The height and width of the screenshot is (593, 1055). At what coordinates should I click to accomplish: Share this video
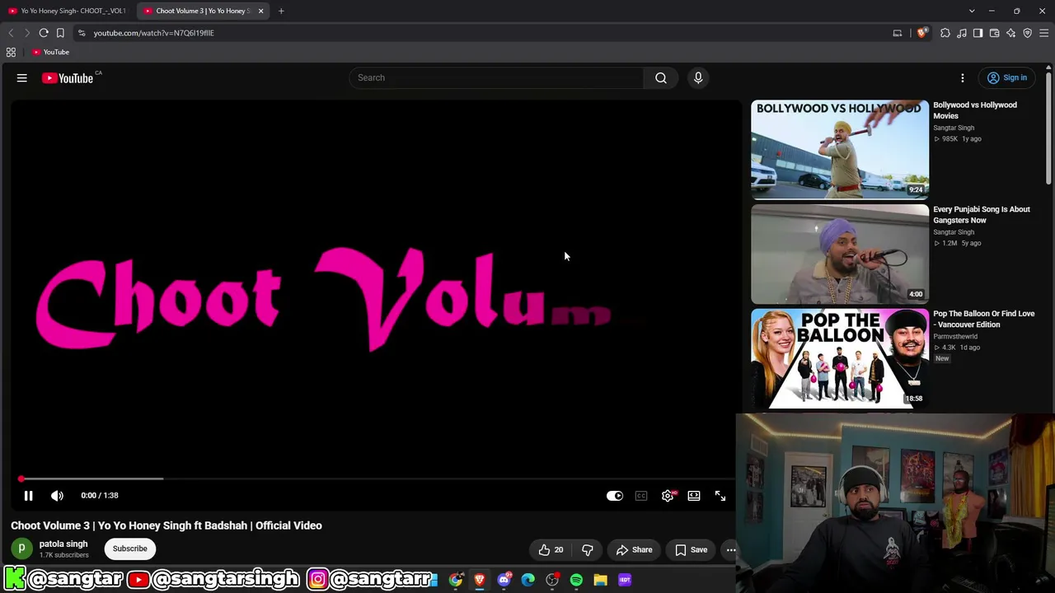pos(634,549)
